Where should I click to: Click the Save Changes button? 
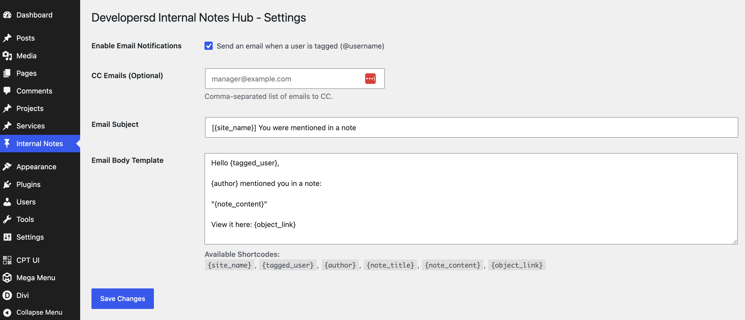tap(123, 299)
